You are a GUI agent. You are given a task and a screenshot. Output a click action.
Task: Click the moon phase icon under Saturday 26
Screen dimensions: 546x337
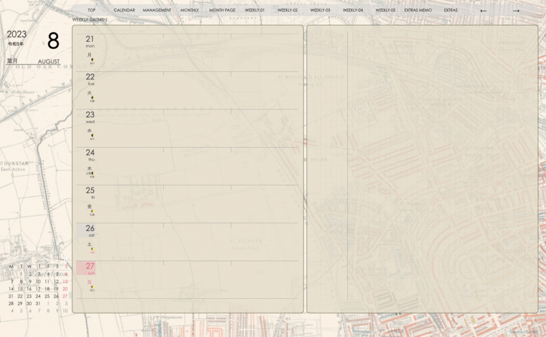click(x=92, y=249)
